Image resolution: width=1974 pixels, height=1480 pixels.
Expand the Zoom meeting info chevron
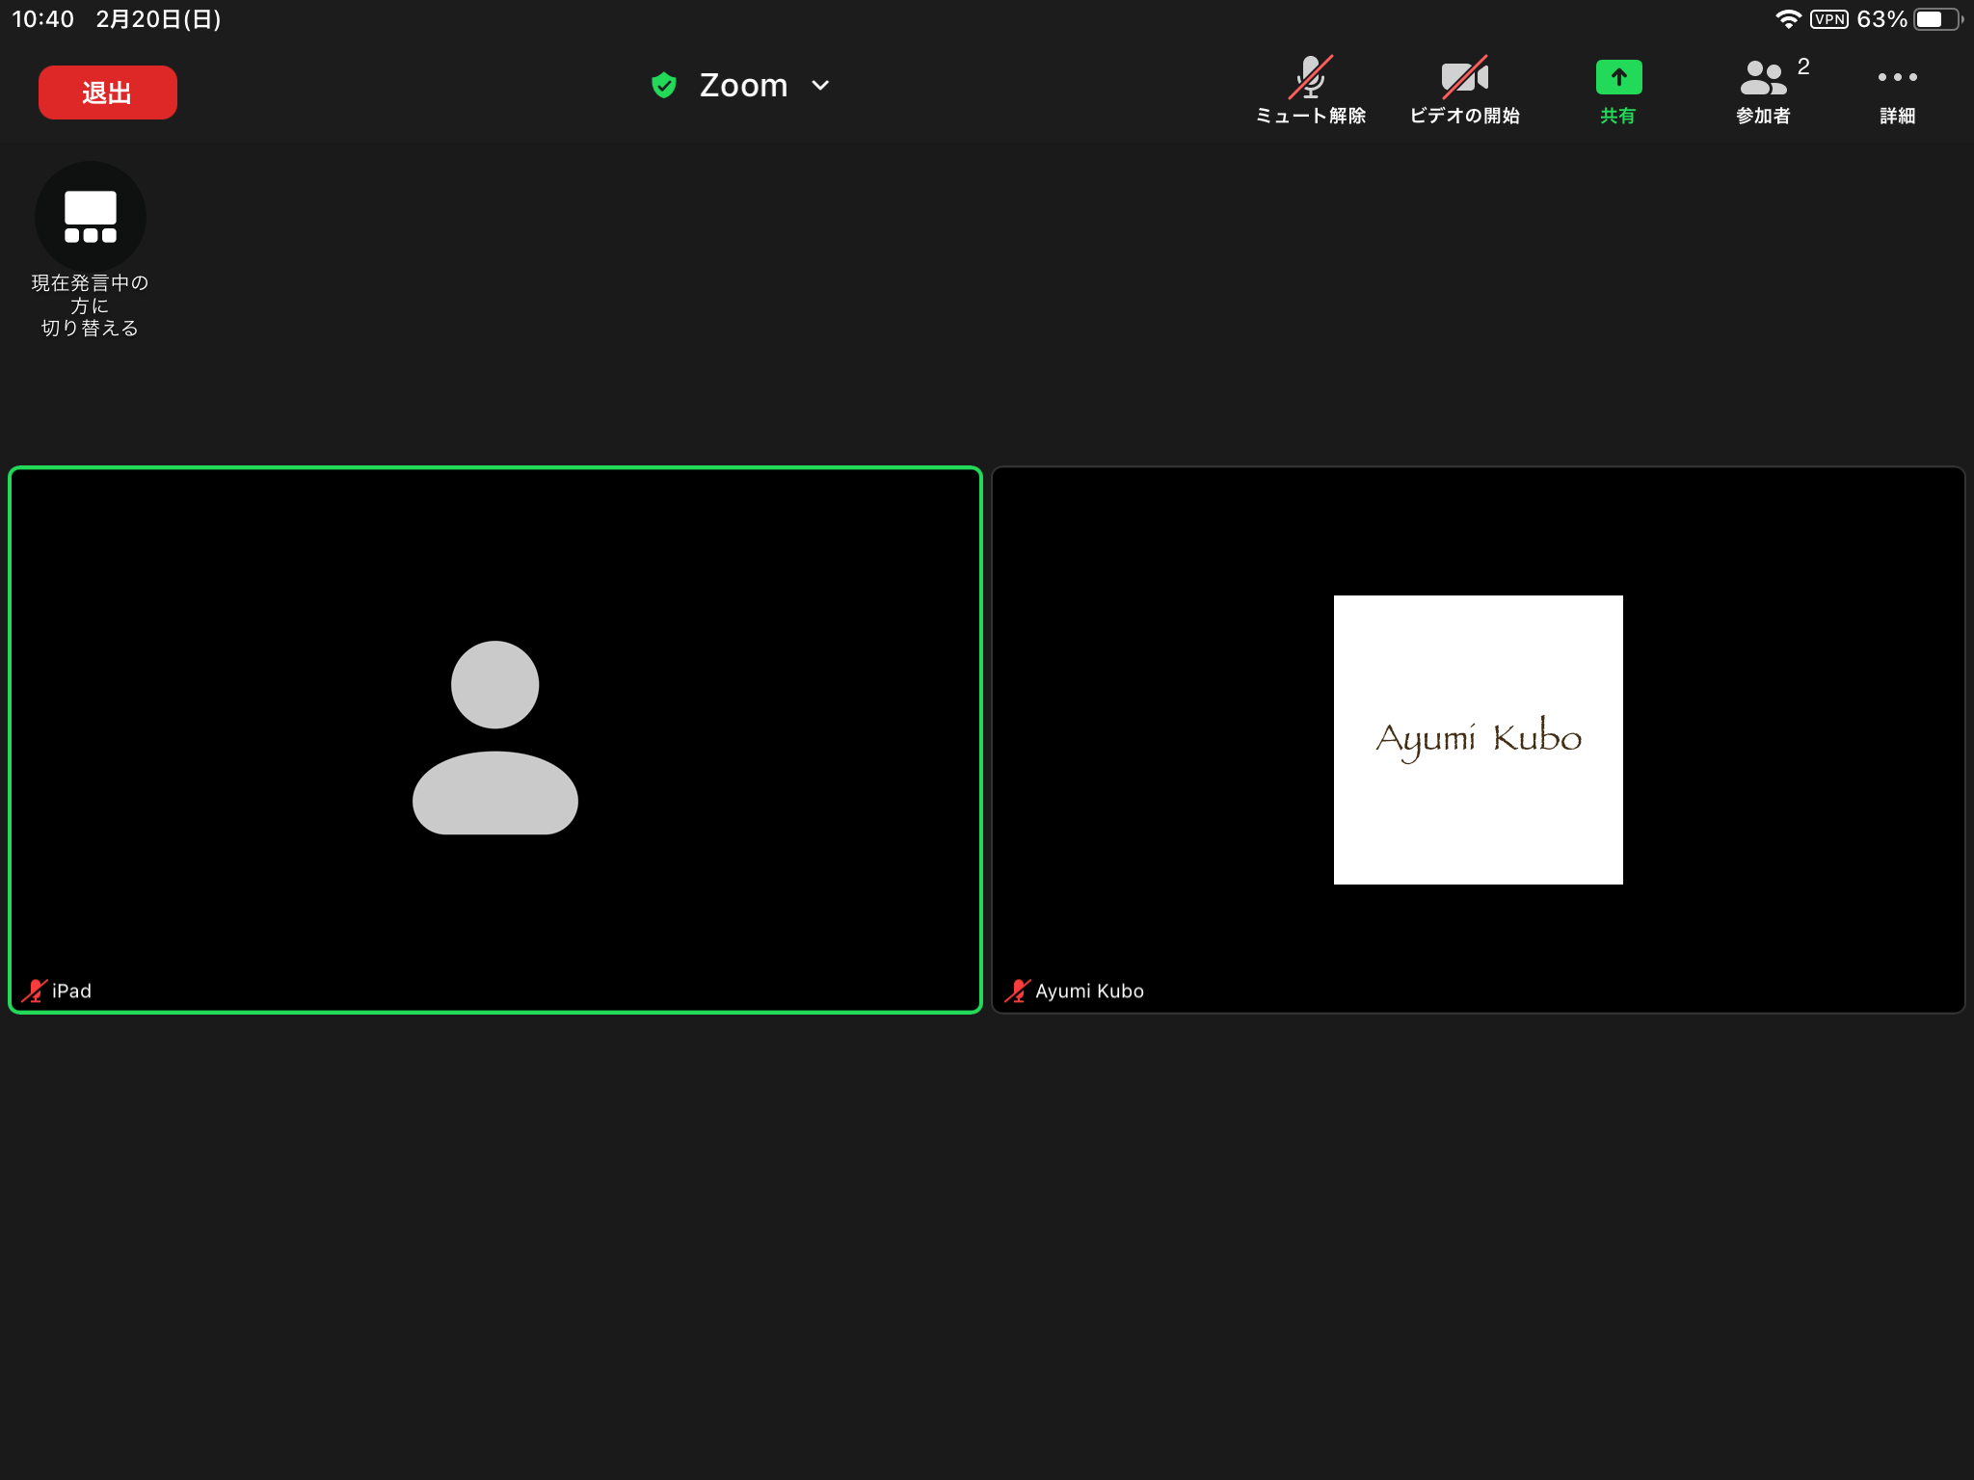(820, 86)
